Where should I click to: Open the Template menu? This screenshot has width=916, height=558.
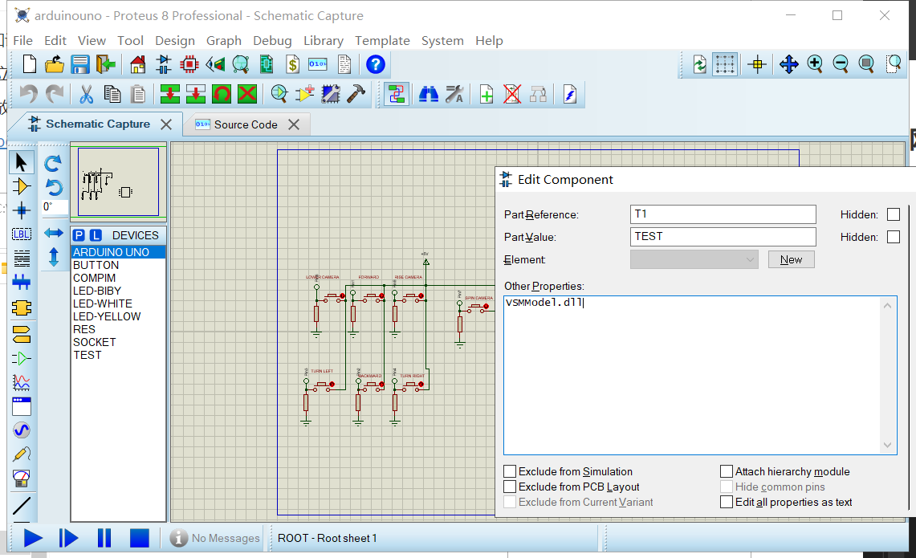(x=382, y=40)
